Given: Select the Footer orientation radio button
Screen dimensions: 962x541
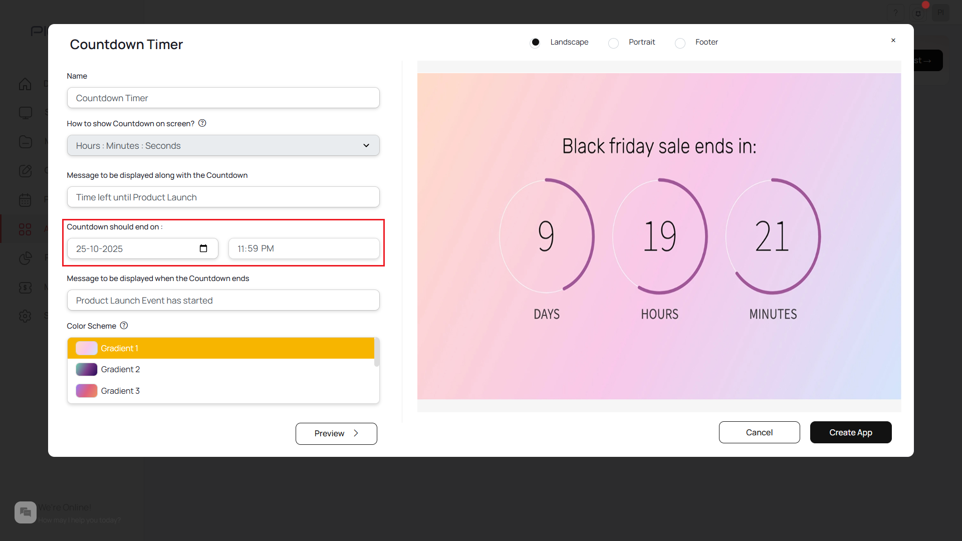Looking at the screenshot, I should click(680, 43).
